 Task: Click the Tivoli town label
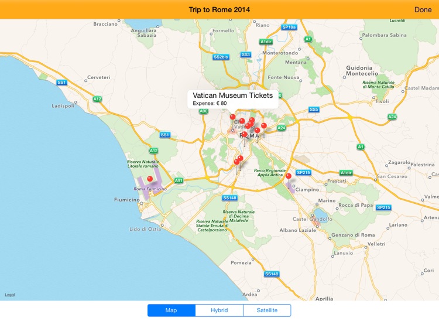coord(382,101)
